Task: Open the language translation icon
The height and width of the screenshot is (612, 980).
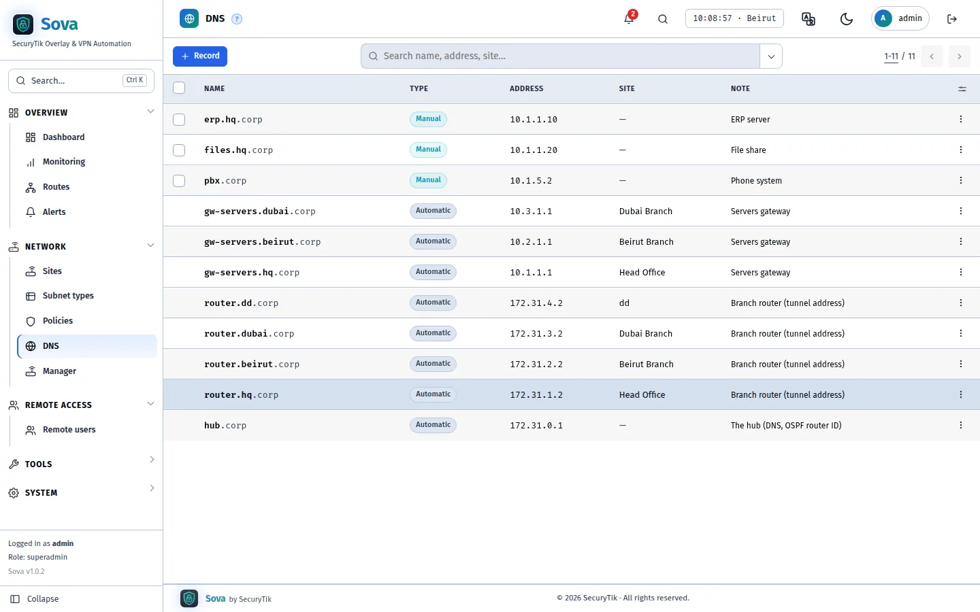Action: tap(808, 19)
